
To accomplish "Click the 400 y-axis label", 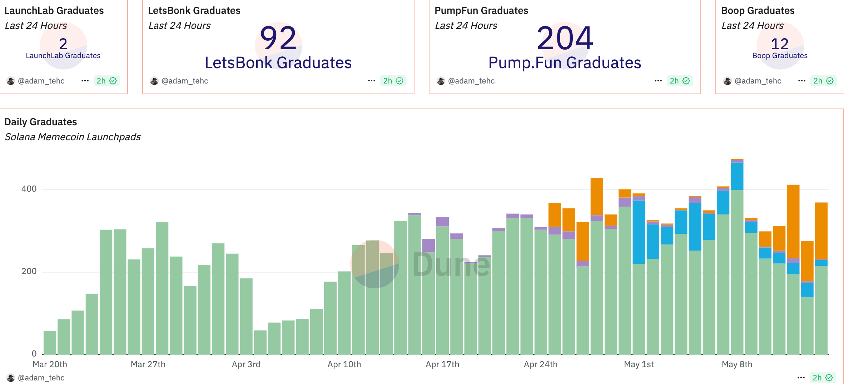I will (x=29, y=189).
